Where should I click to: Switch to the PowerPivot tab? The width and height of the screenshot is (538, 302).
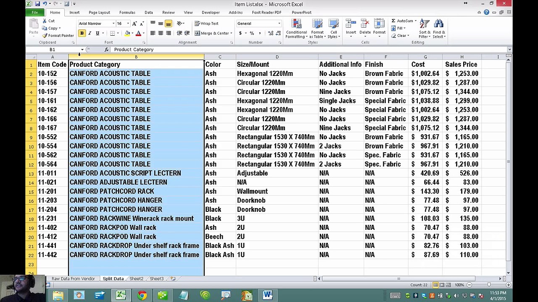[301, 13]
